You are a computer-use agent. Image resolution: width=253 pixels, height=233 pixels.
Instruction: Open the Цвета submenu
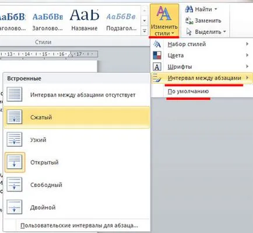pyautogui.click(x=202, y=55)
